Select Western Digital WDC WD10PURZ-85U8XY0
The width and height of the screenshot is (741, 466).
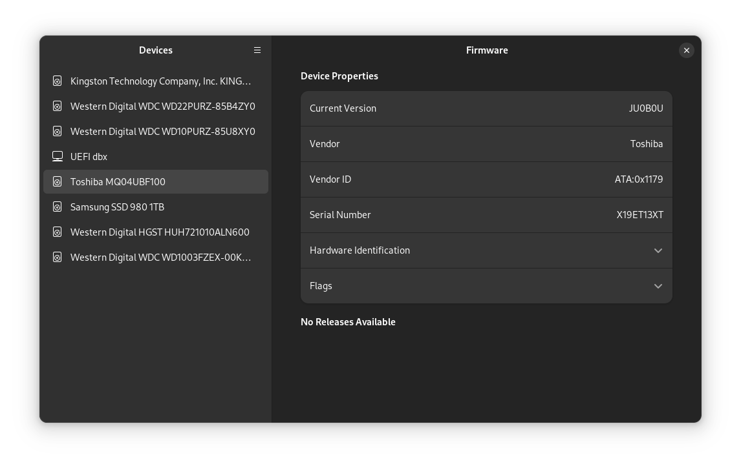pyautogui.click(x=155, y=131)
